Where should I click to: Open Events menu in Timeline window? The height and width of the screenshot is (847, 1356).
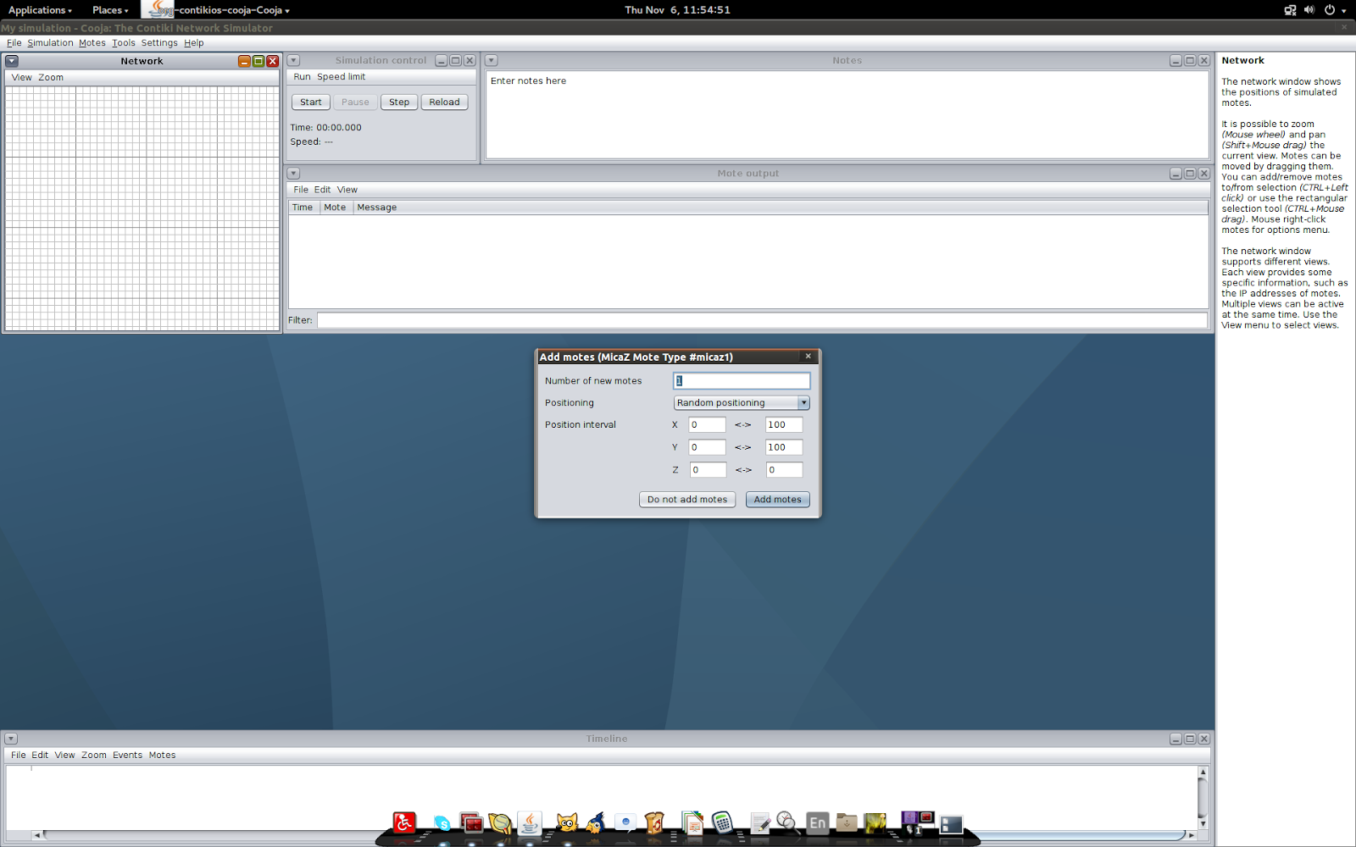click(x=128, y=755)
